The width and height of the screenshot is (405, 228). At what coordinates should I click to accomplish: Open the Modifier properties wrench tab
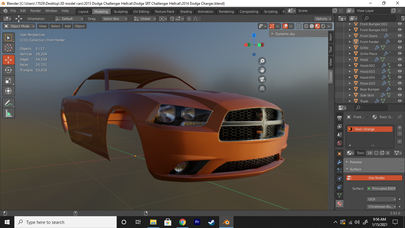tap(339, 162)
